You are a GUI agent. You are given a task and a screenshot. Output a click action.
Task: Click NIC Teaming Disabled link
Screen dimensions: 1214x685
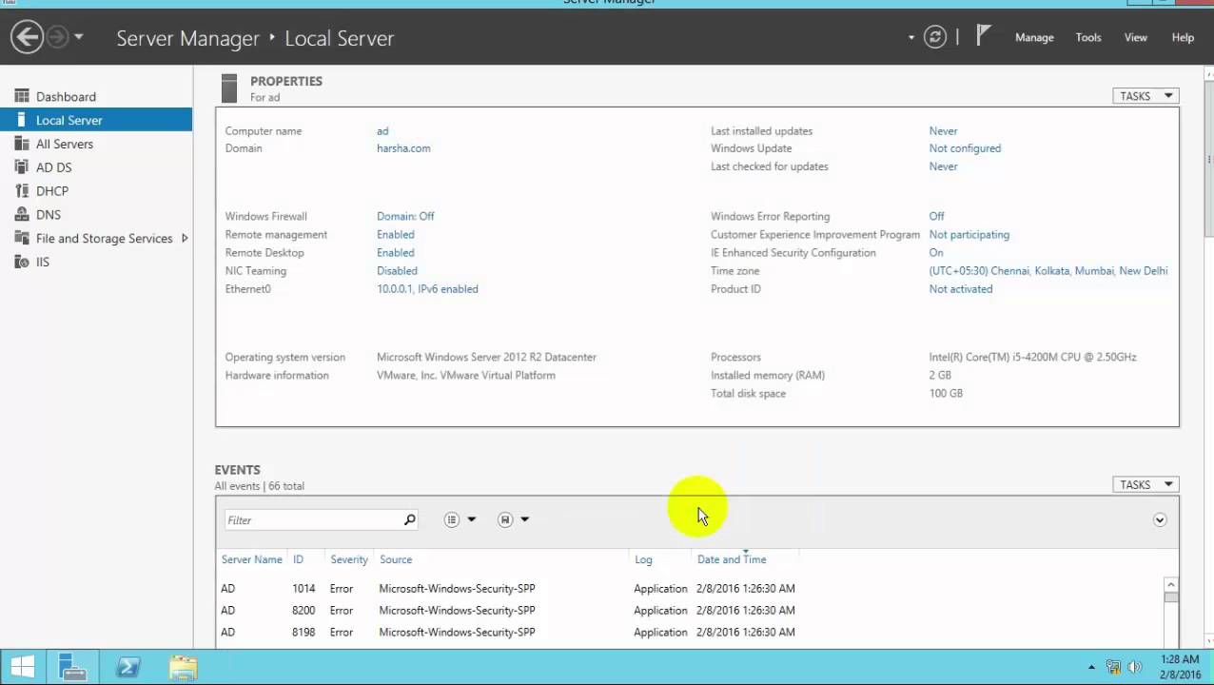click(x=397, y=270)
